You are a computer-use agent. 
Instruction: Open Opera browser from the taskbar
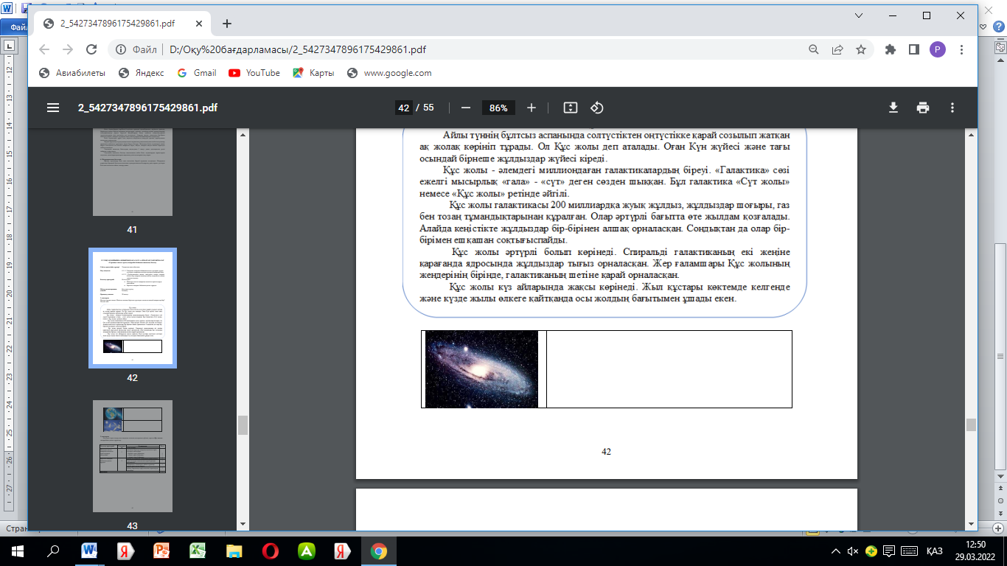click(x=270, y=551)
